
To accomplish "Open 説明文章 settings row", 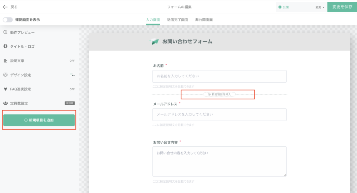I will [39, 61].
